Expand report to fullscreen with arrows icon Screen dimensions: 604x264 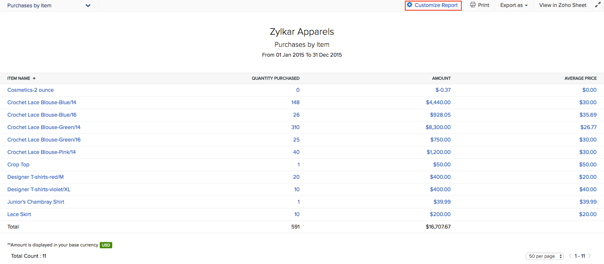598,5
